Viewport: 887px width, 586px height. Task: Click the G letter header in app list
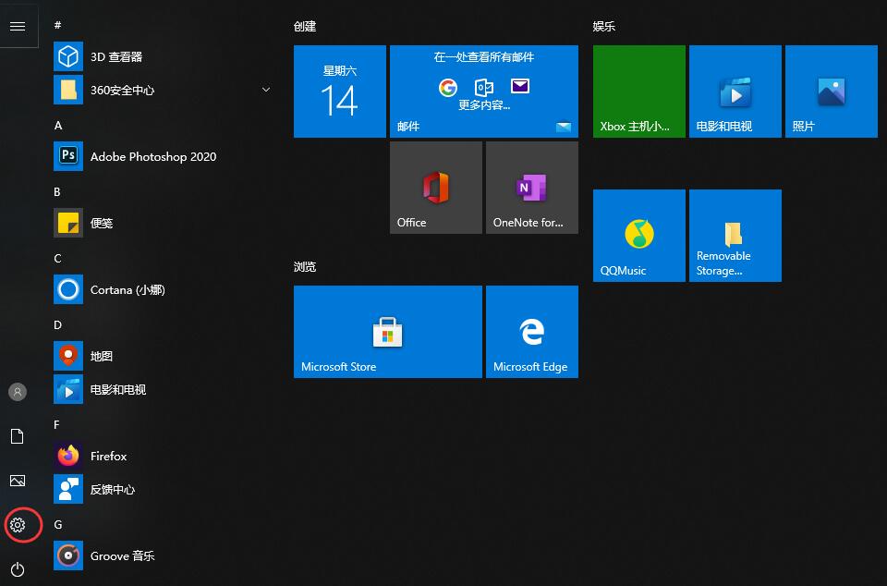(57, 525)
